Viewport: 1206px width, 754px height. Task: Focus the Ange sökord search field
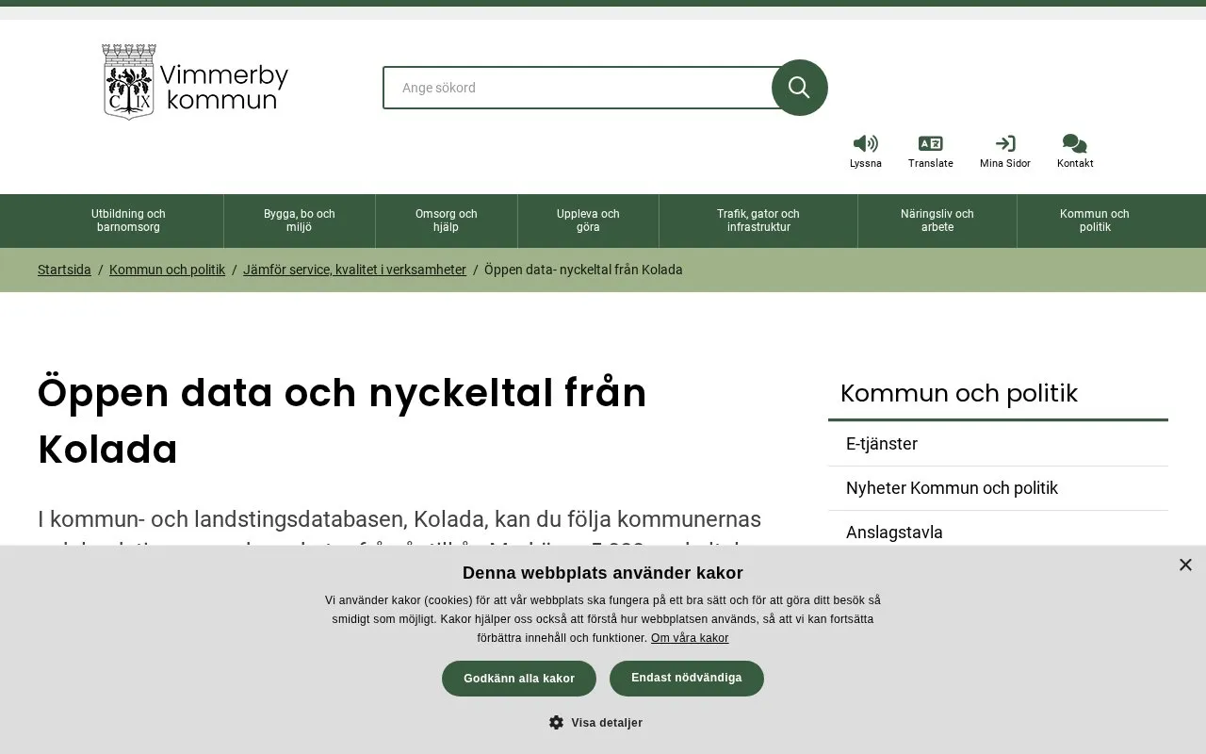[x=579, y=88]
